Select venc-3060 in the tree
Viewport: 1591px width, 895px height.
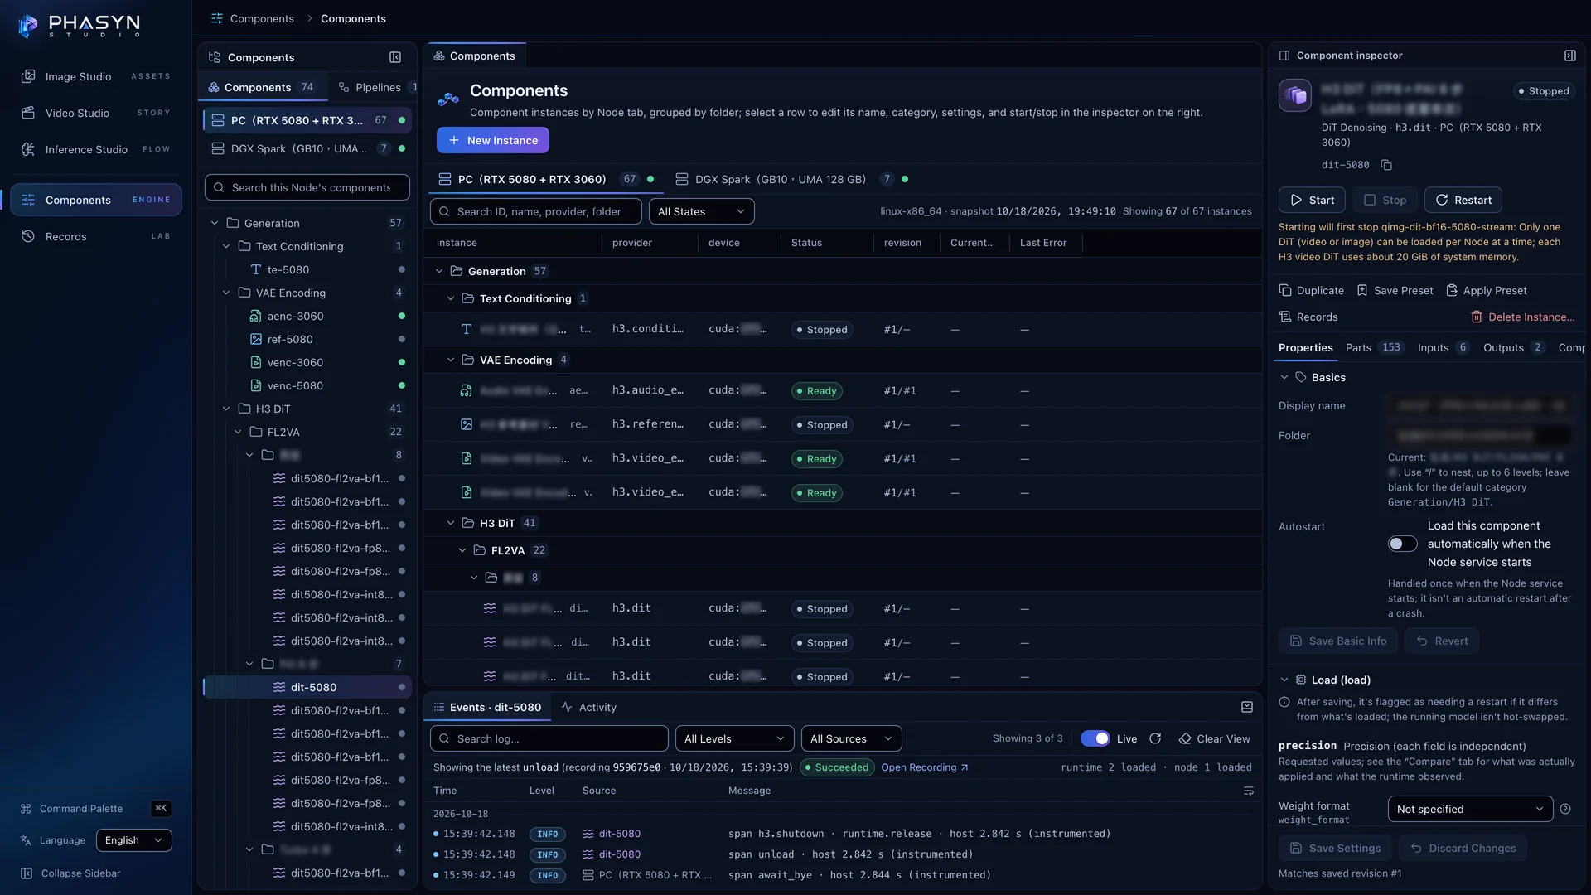[308, 362]
